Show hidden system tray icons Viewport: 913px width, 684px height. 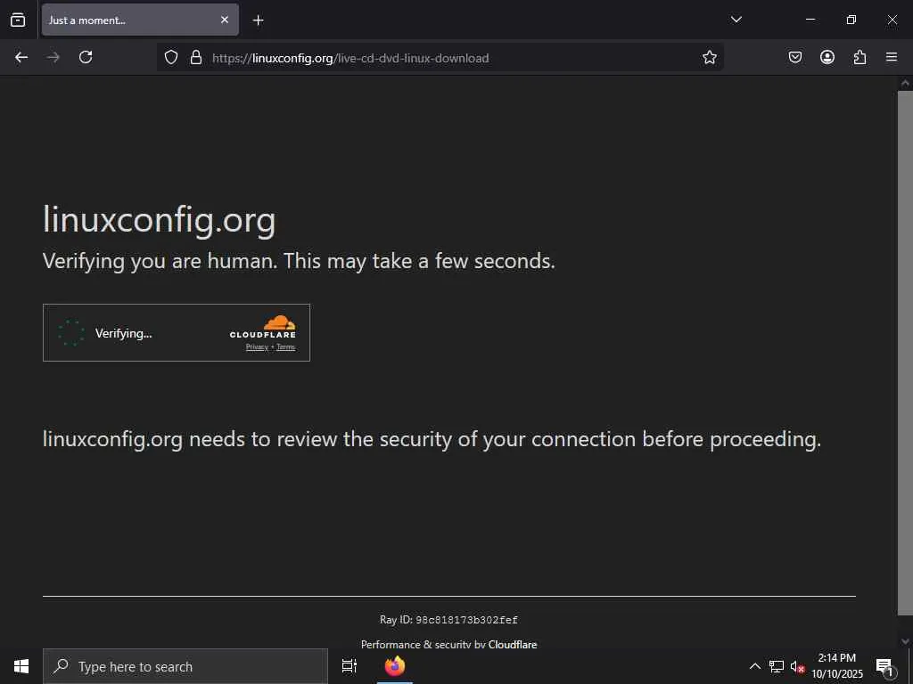[755, 666]
